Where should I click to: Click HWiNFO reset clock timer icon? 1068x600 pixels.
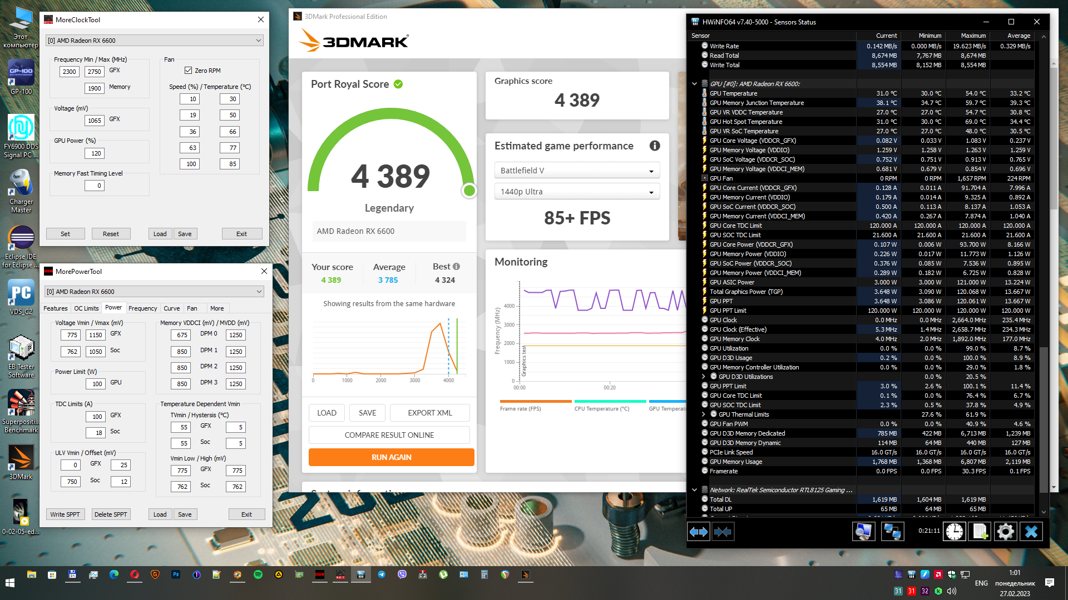(955, 532)
